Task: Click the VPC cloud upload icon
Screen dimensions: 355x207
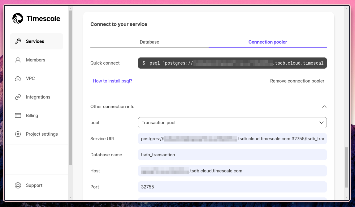Action: point(18,78)
